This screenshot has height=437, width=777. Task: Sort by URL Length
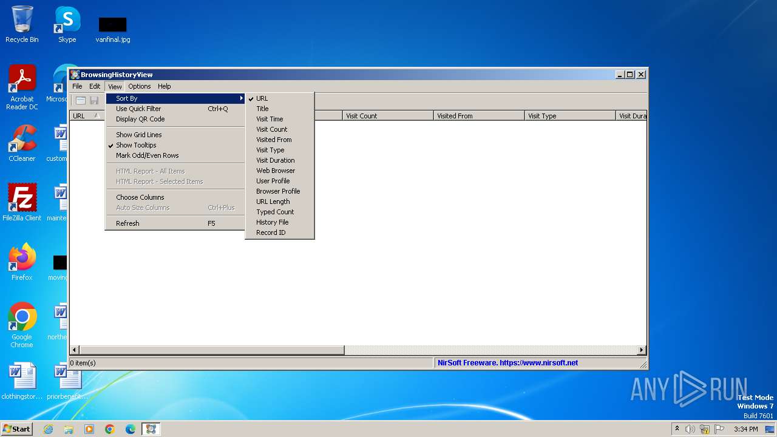pyautogui.click(x=280, y=202)
